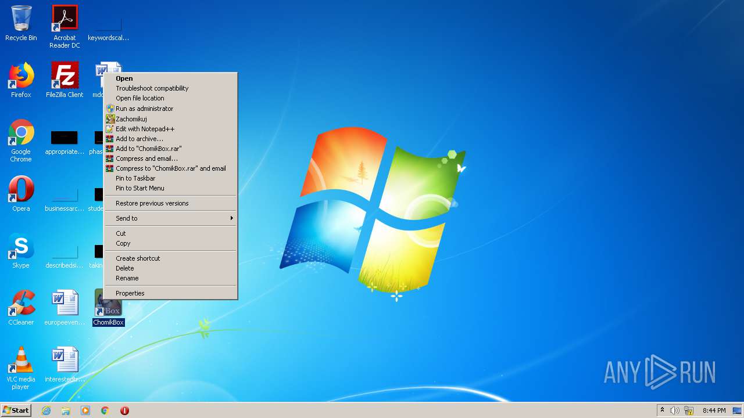Open Properties from the context menu

170,293
